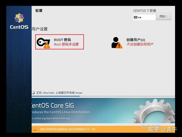Click the 'Root 密码未设置' status text
The width and height of the screenshot is (182, 137).
[x=66, y=44]
